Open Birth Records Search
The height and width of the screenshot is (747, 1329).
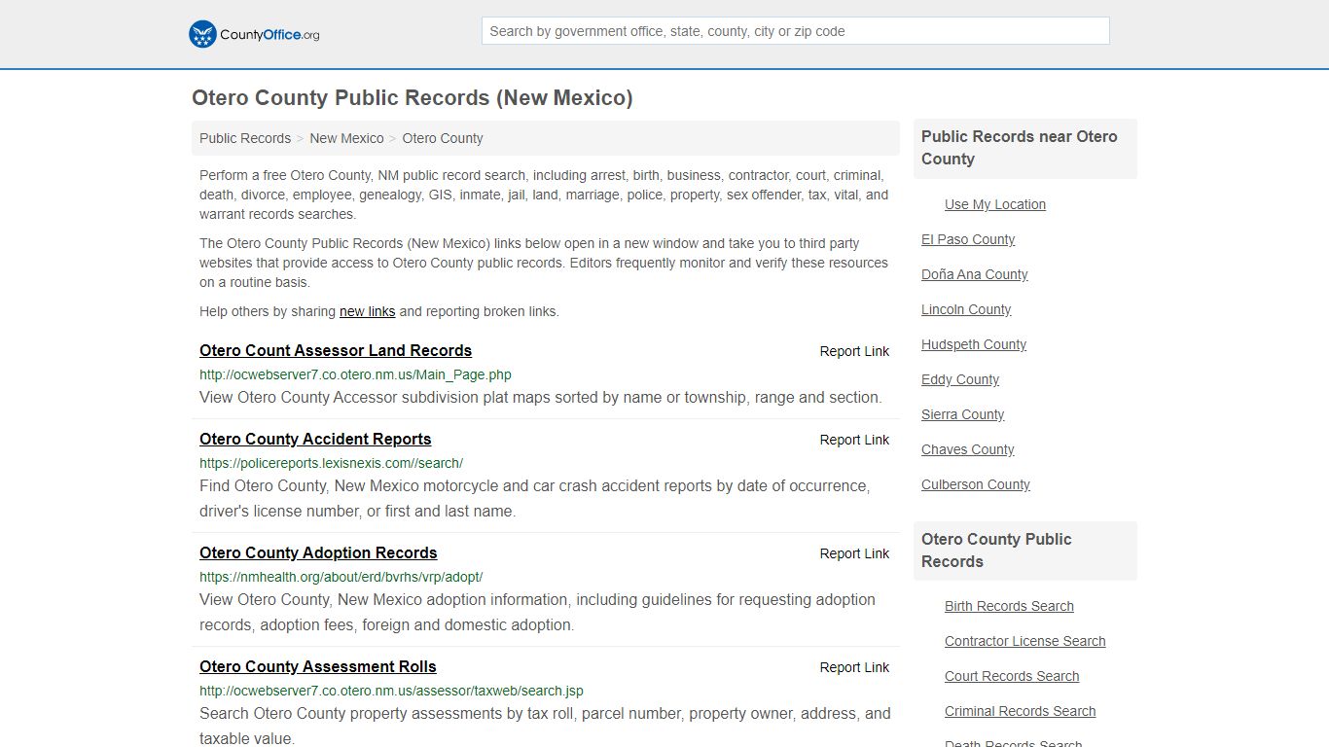tap(1009, 606)
